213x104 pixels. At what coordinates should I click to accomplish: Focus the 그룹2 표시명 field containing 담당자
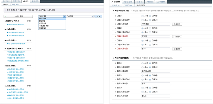pyautogui.click(x=155, y=36)
